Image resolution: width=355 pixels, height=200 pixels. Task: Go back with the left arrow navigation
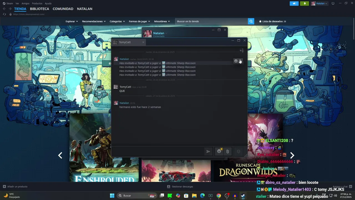tap(4, 9)
